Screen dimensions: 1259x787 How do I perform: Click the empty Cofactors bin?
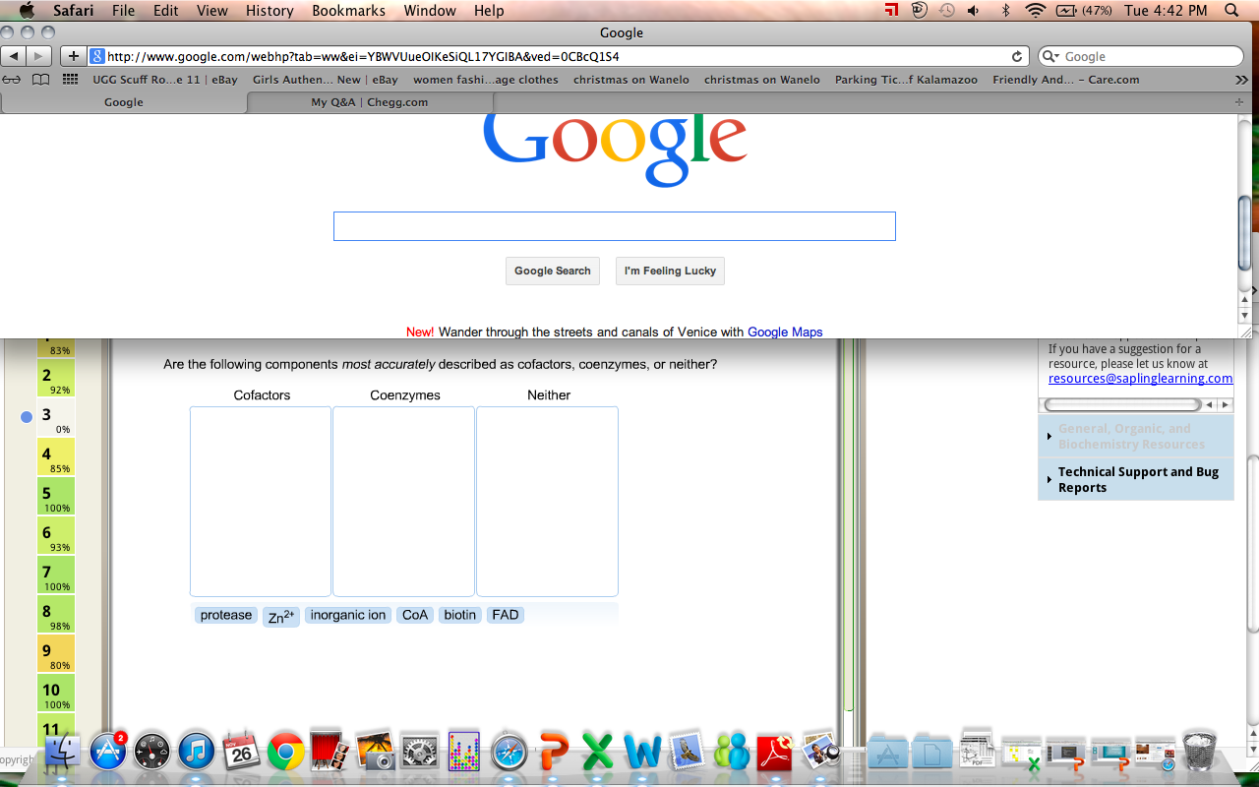(x=261, y=502)
